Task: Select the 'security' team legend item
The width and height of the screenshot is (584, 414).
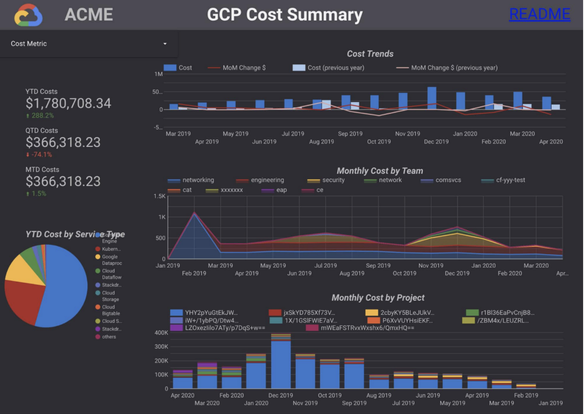Action: point(326,180)
